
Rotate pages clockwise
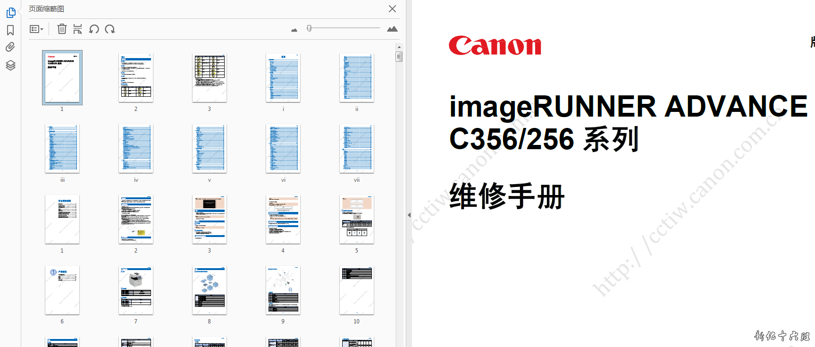[x=110, y=29]
